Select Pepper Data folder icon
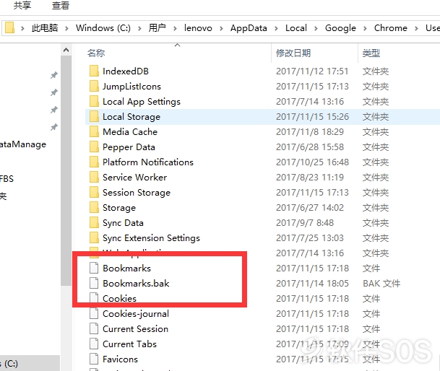This screenshot has width=440, height=371. pyautogui.click(x=94, y=147)
